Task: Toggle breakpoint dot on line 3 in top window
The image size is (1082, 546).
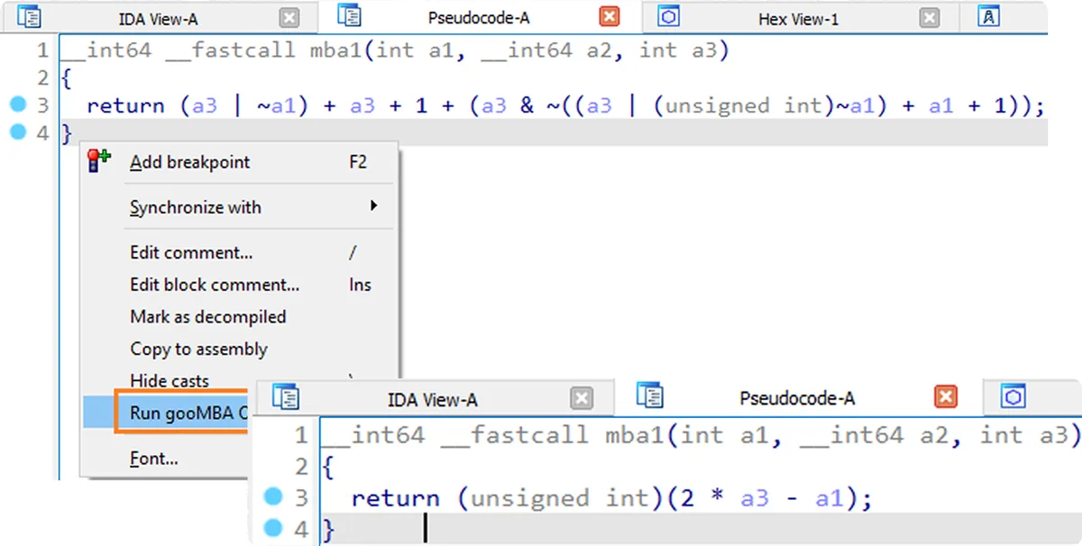Action: click(19, 105)
